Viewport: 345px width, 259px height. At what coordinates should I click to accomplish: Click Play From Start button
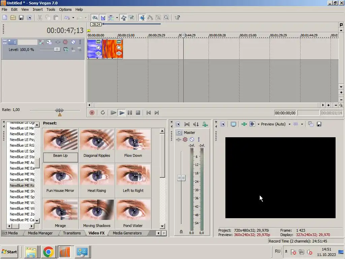click(113, 113)
